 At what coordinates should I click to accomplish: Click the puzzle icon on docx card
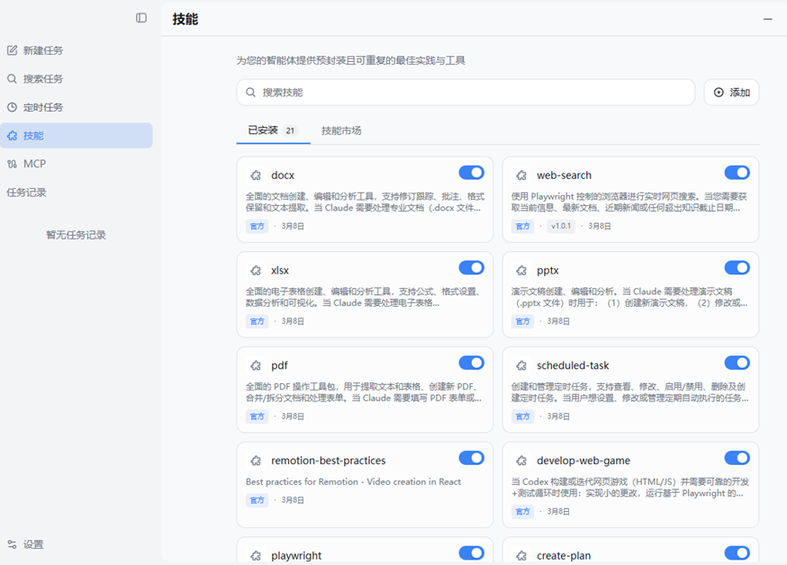coord(256,175)
